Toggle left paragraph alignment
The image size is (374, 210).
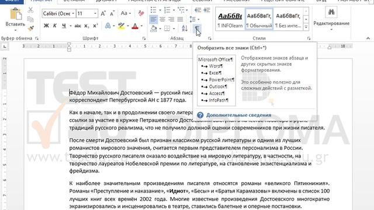point(153,19)
